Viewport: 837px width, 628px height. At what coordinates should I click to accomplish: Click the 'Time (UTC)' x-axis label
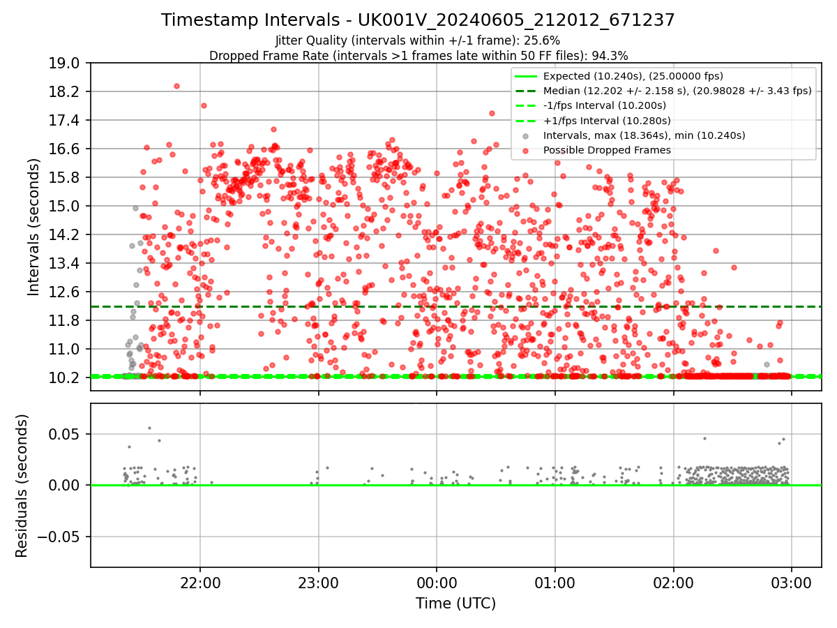pos(455,604)
